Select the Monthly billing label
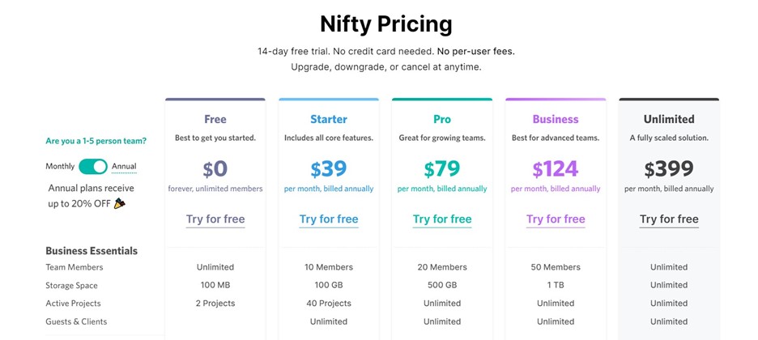Image resolution: width=758 pixels, height=340 pixels. pyautogui.click(x=60, y=167)
